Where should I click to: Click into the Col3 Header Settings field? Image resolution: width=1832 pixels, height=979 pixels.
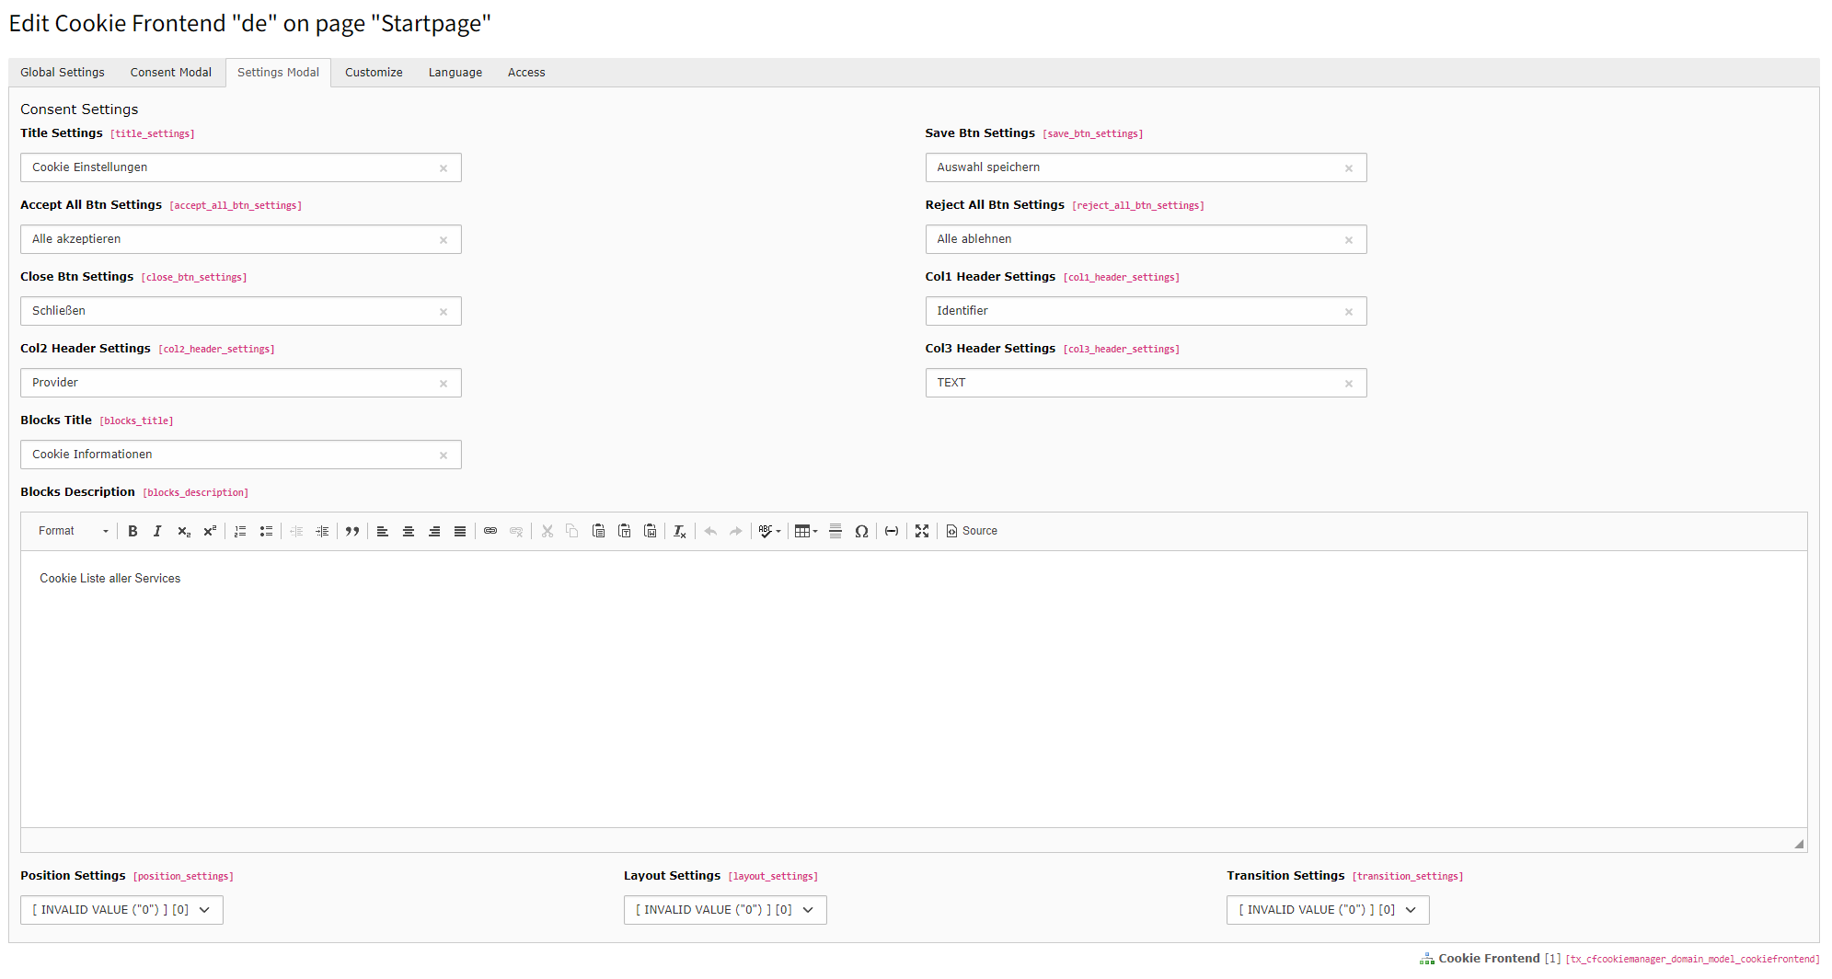point(1132,383)
